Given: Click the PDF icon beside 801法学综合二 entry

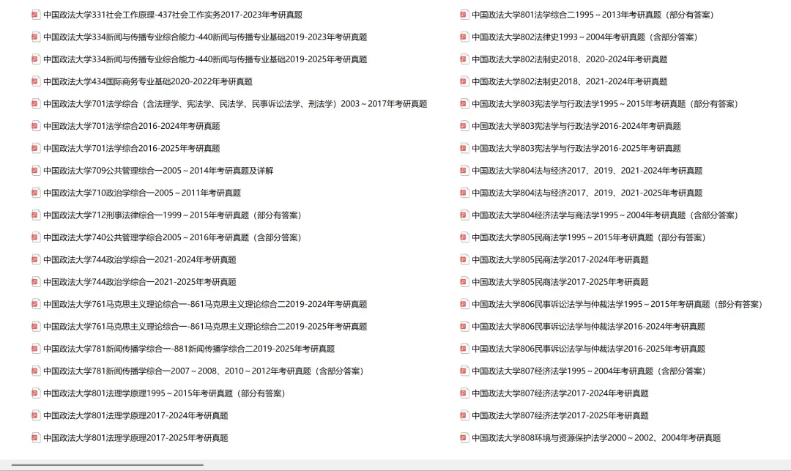Looking at the screenshot, I should tap(463, 14).
